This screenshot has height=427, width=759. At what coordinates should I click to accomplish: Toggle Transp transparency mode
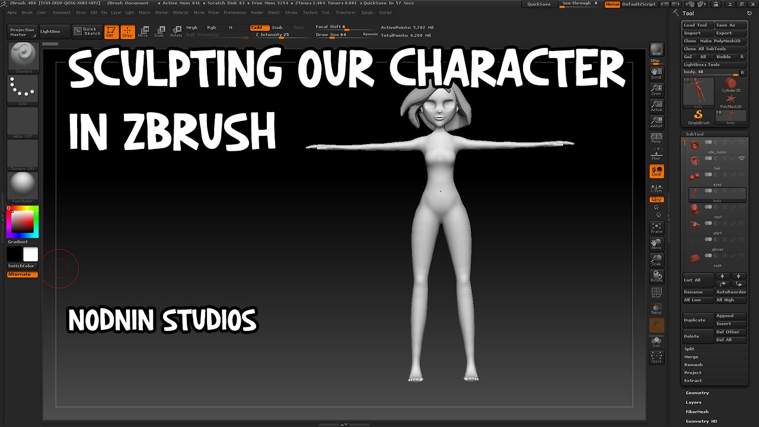(x=656, y=309)
